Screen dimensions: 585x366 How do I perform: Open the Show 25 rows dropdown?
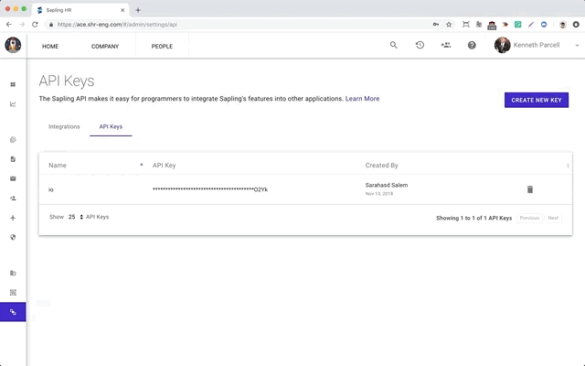coord(76,217)
